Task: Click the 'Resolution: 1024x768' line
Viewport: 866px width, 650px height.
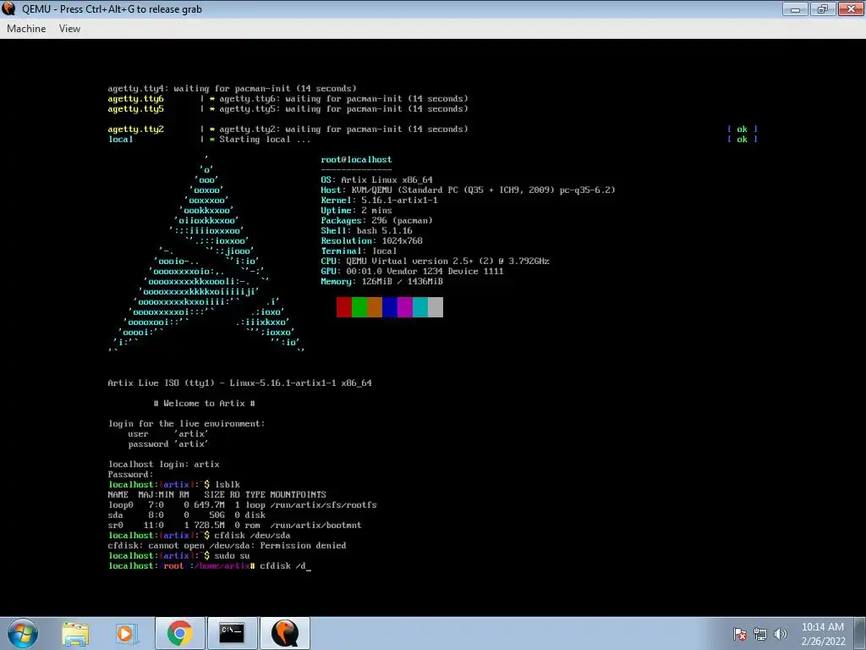Action: [x=372, y=241]
